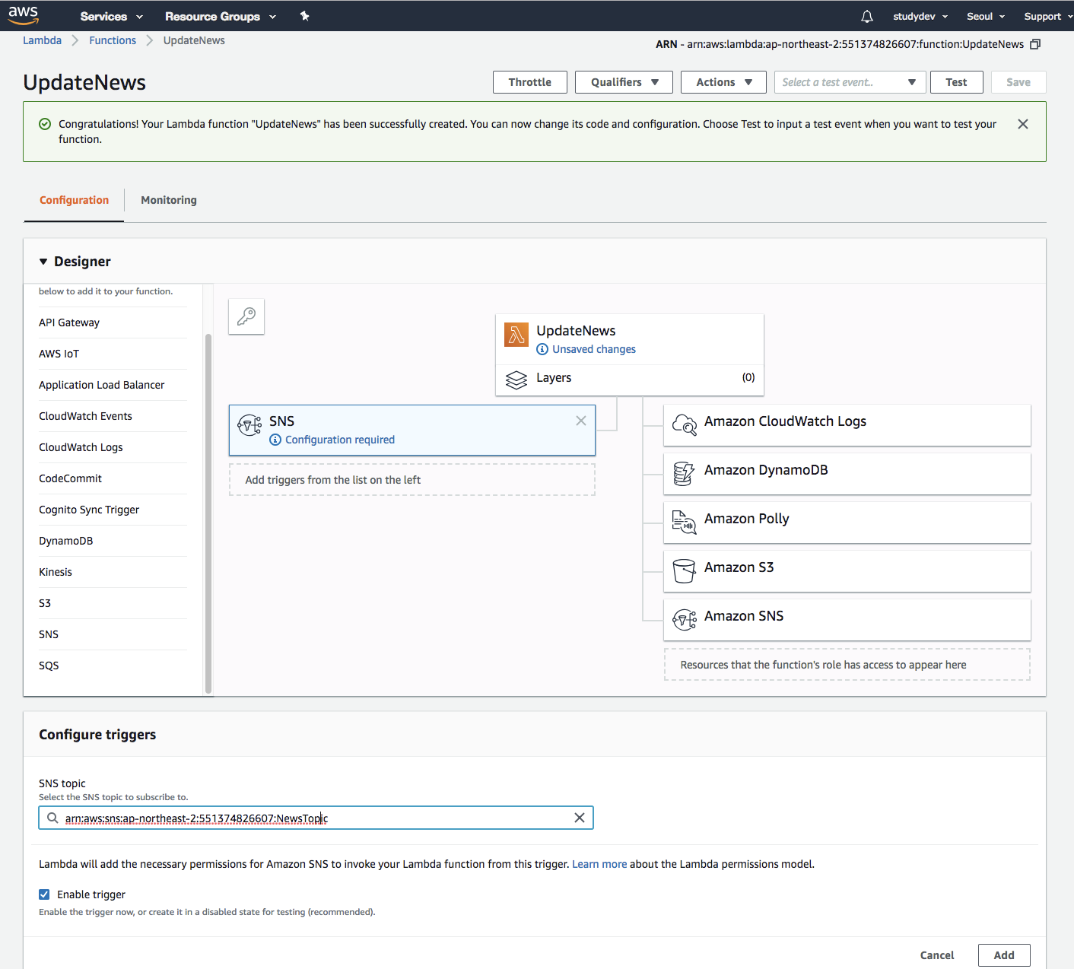This screenshot has height=969, width=1074.
Task: Switch to the Configuration tab
Action: click(74, 200)
